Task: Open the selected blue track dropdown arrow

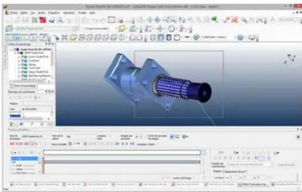Action: coord(40,159)
